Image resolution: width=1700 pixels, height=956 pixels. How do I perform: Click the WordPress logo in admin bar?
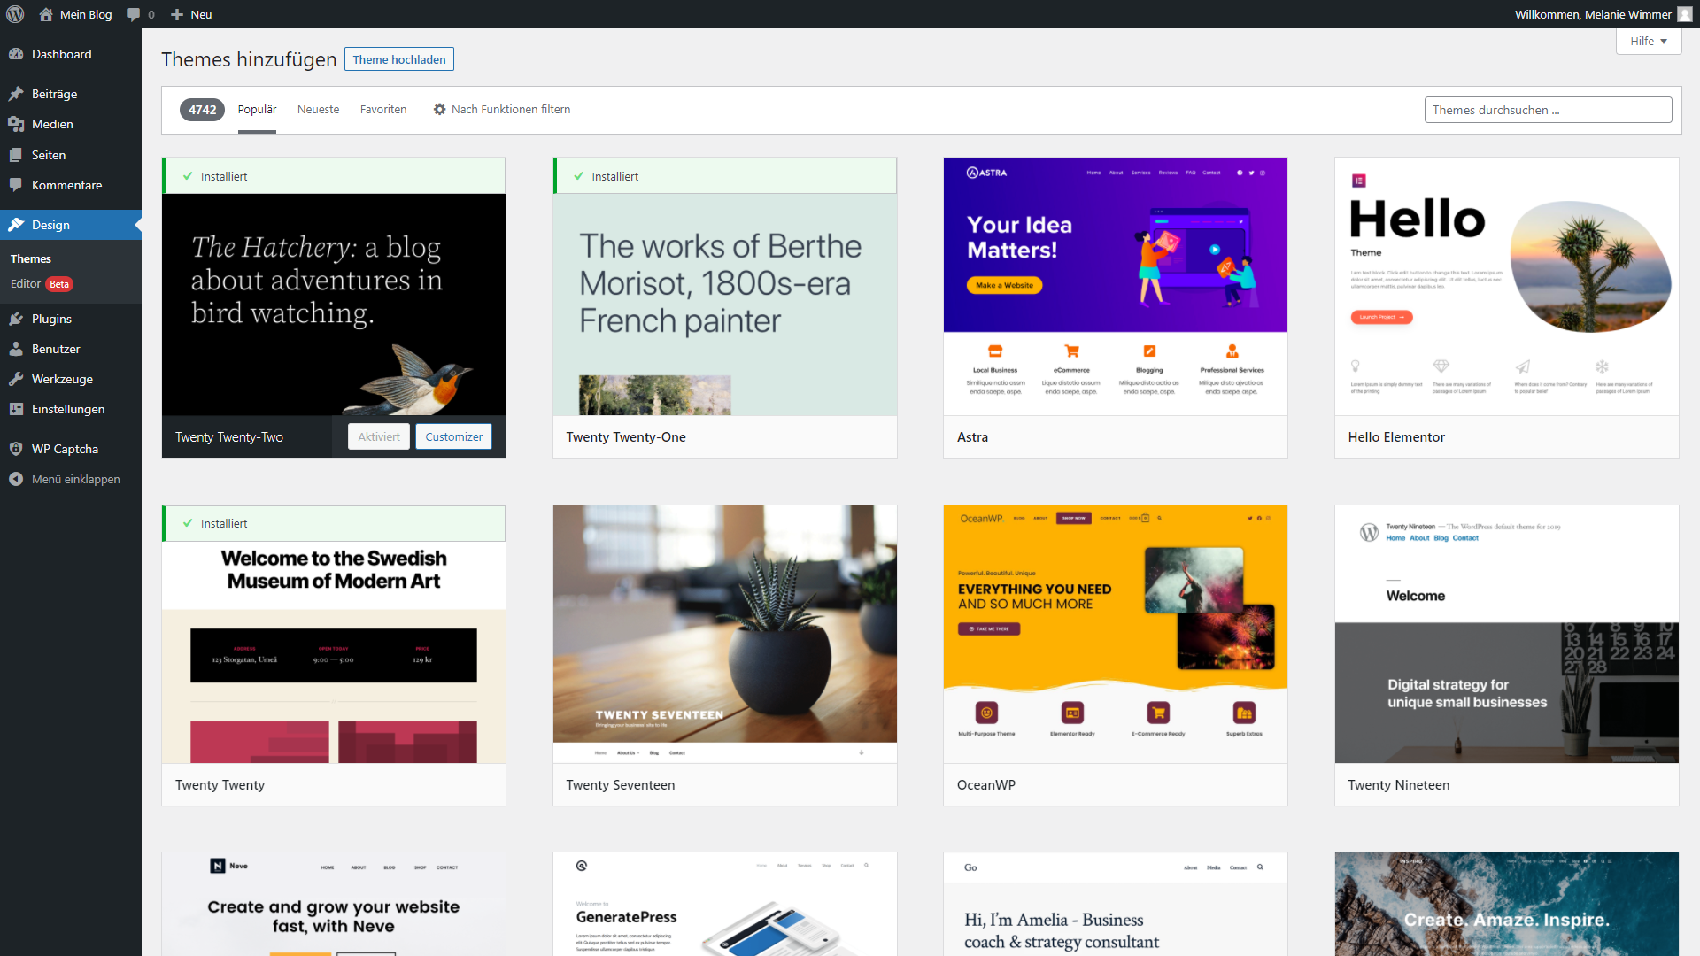click(15, 14)
